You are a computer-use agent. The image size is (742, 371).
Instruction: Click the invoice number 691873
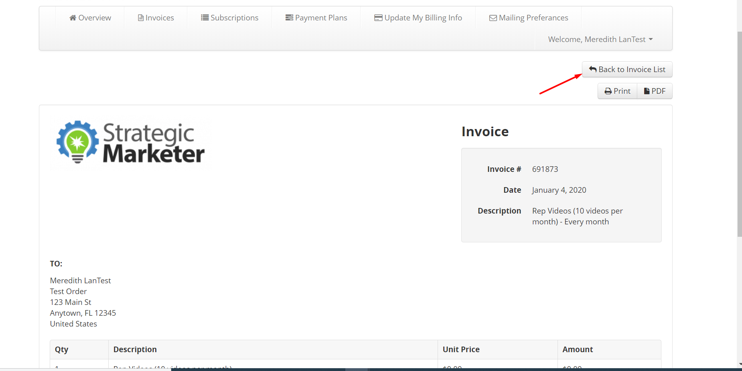tap(545, 169)
